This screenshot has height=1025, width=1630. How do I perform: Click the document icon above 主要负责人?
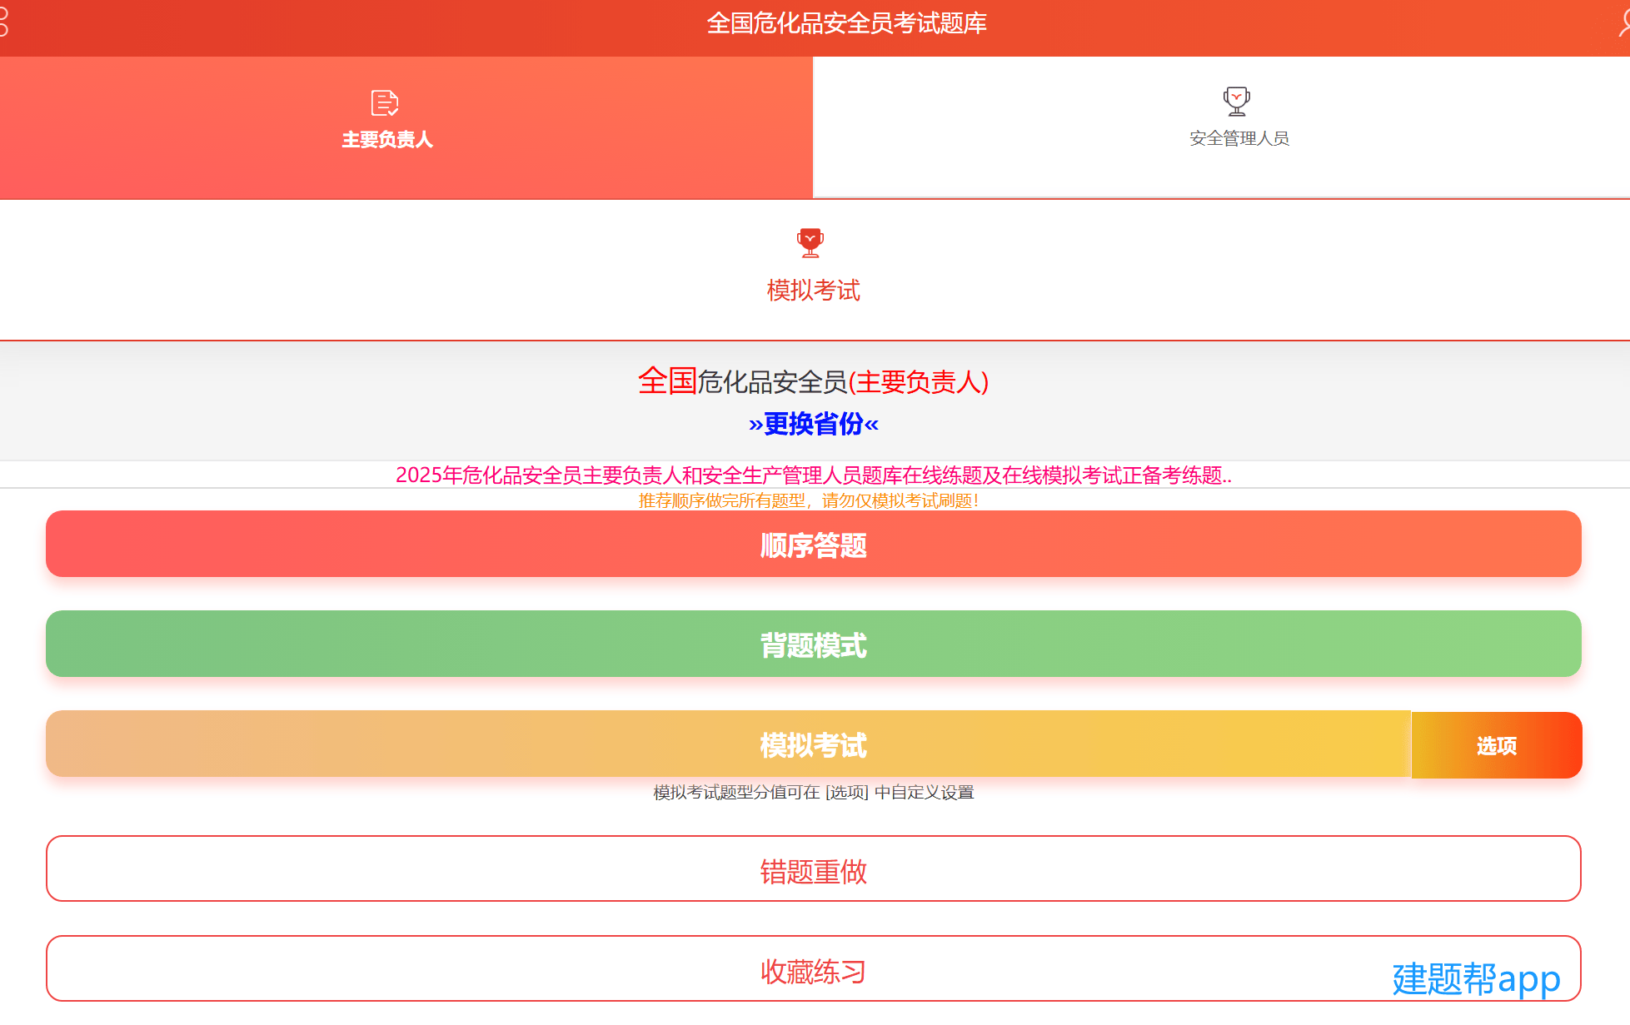pos(385,103)
